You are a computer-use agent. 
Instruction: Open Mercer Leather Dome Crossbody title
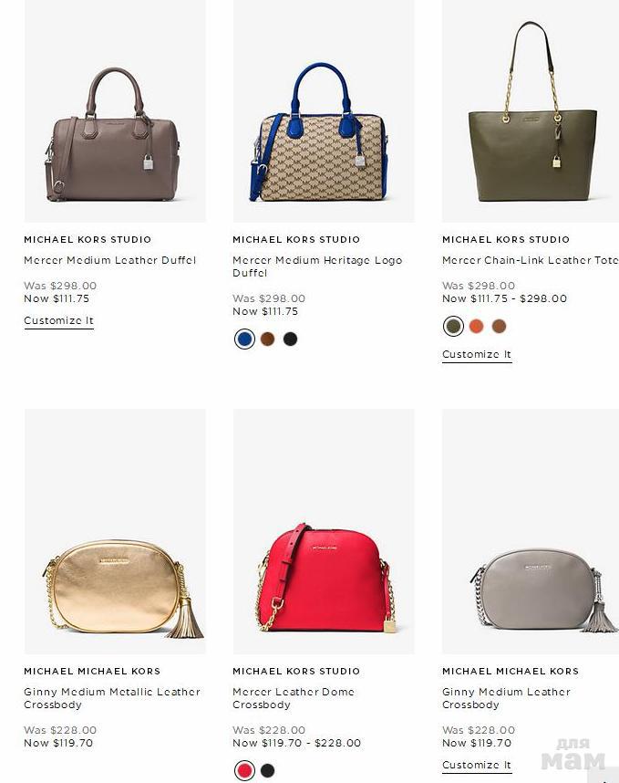[x=294, y=698]
